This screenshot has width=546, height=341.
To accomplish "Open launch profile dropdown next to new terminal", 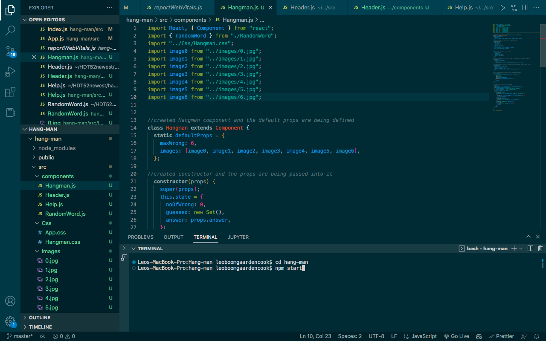I will pos(521,249).
